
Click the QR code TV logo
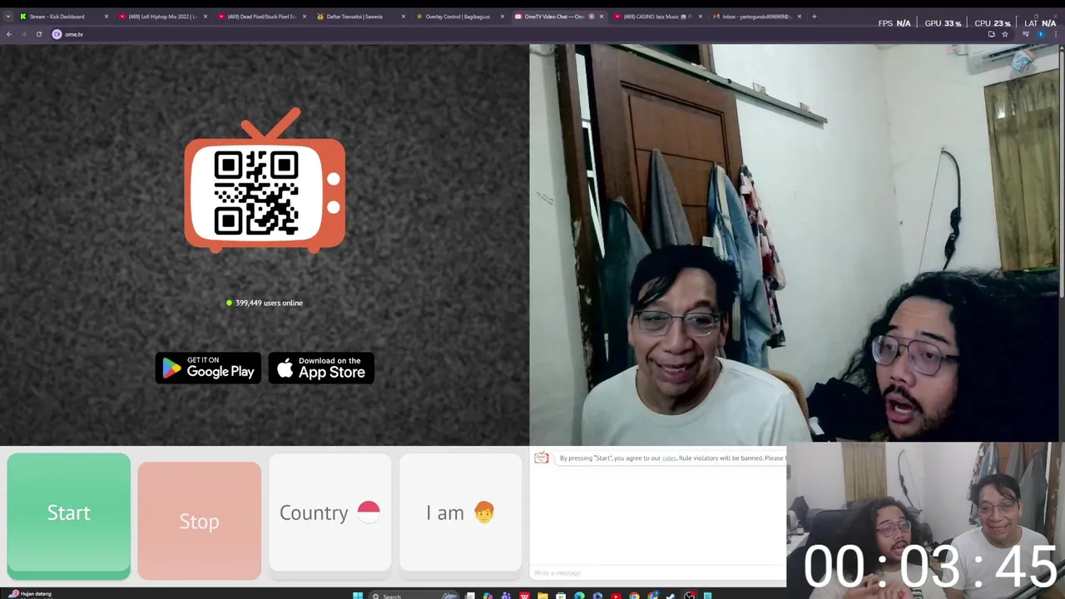click(265, 181)
